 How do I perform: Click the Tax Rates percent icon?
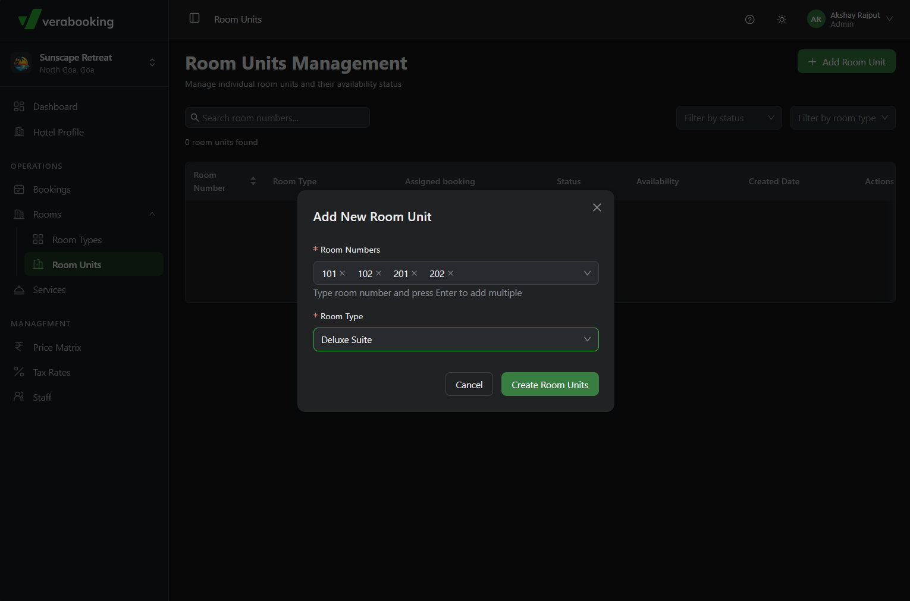coord(19,372)
